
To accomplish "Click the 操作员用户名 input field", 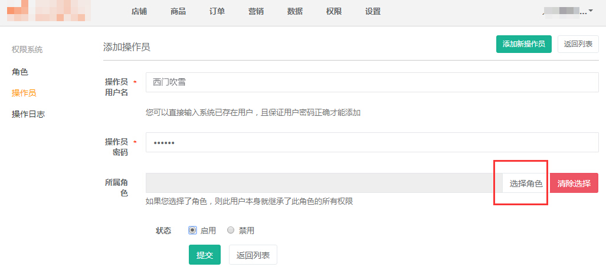I will pyautogui.click(x=372, y=82).
